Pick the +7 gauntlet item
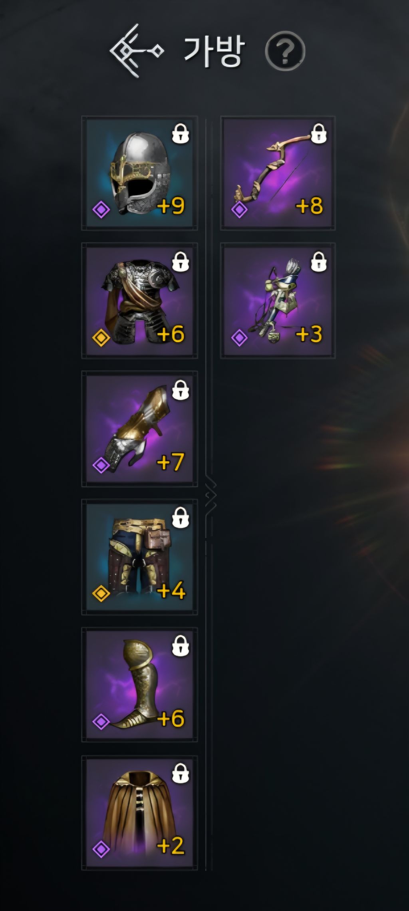 click(x=139, y=429)
